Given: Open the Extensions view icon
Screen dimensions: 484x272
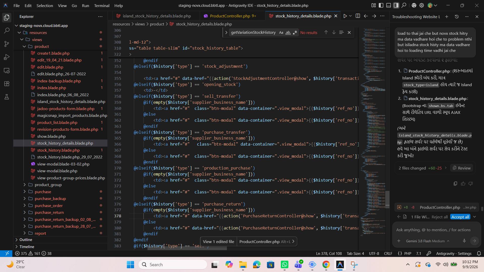Looking at the screenshot, I should click(x=7, y=84).
